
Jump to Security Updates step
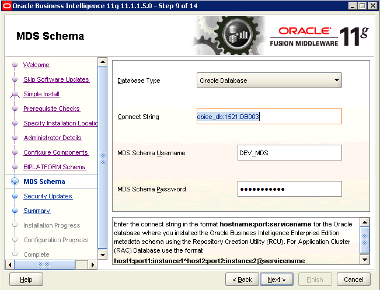(48, 196)
